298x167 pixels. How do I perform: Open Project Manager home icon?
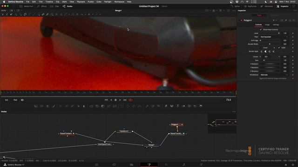click(285, 165)
